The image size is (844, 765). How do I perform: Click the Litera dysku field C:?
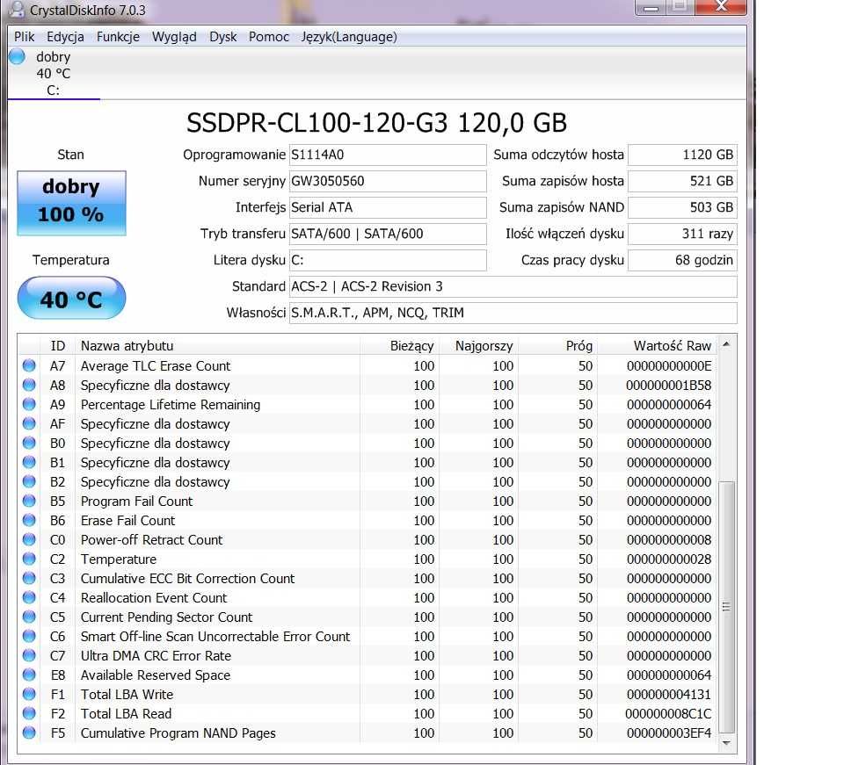tap(388, 260)
